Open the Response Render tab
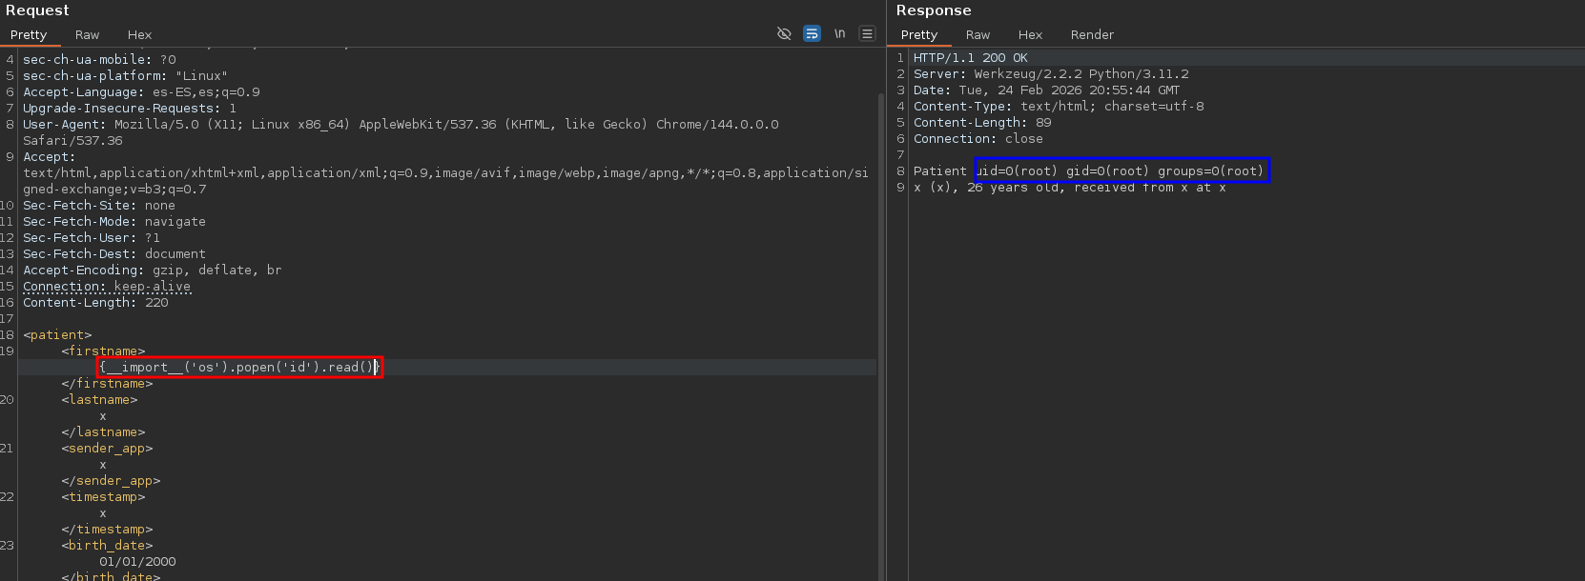Screen dimensions: 1585x581 pos(1092,35)
